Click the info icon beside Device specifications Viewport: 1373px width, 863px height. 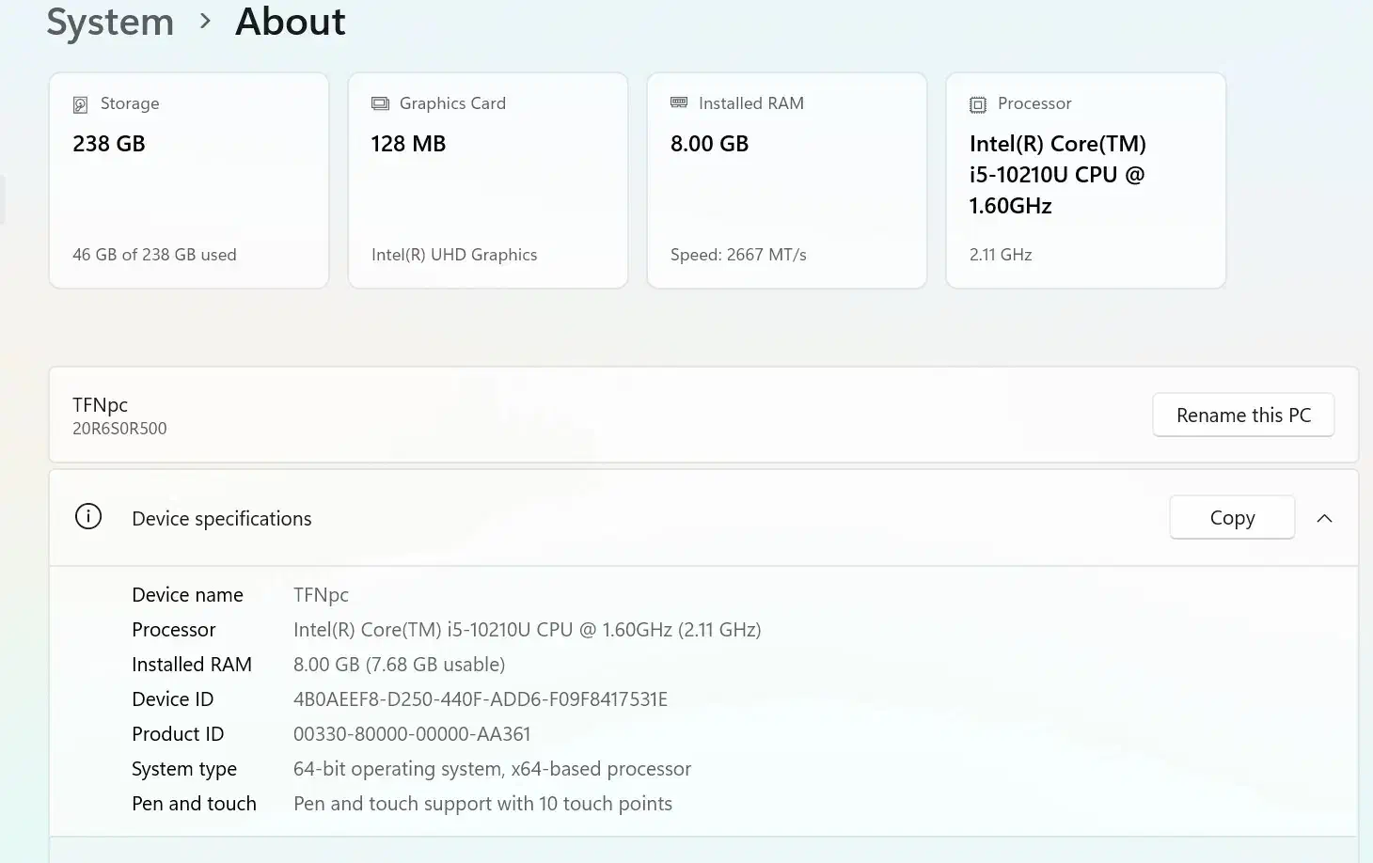(88, 517)
